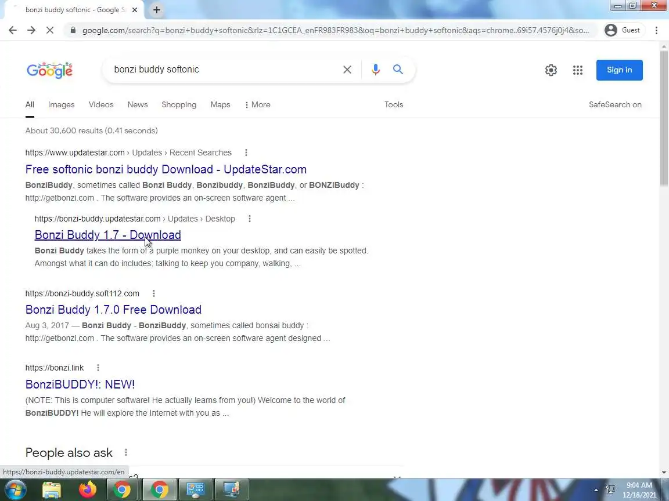The image size is (669, 501).
Task: Expand the More search categories
Action: (258, 105)
